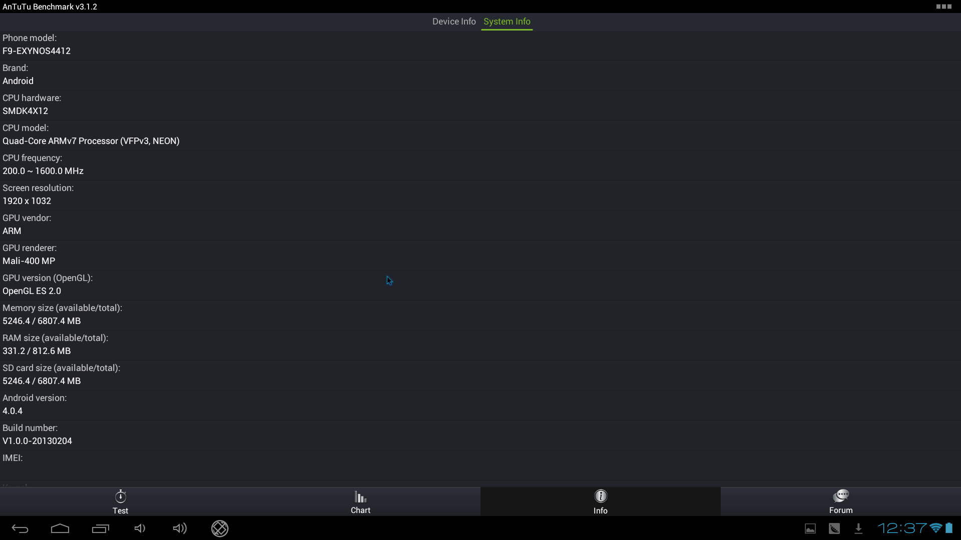Tap the recent apps button
The height and width of the screenshot is (540, 961).
click(x=100, y=527)
